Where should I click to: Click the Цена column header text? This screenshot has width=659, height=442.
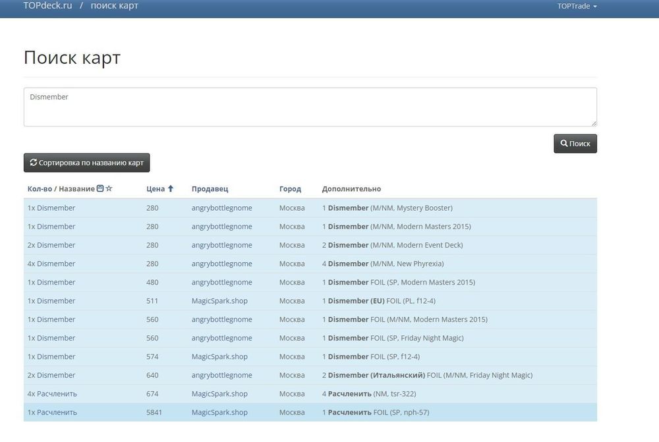point(156,189)
